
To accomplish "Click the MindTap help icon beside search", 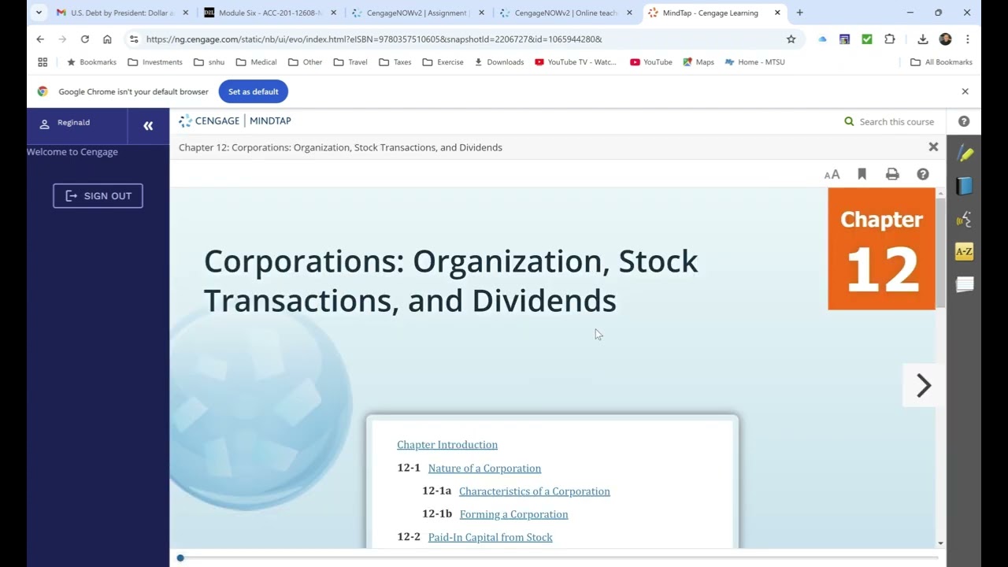I will (x=964, y=121).
